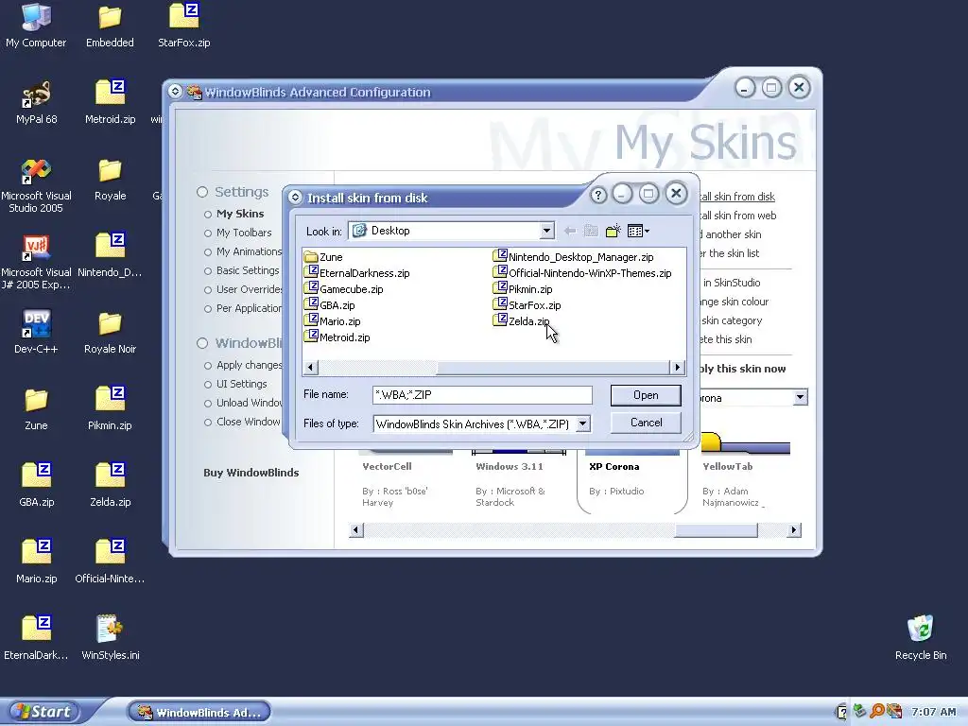This screenshot has width=968, height=726.
Task: Click Install skin from disk link
Action: (736, 197)
